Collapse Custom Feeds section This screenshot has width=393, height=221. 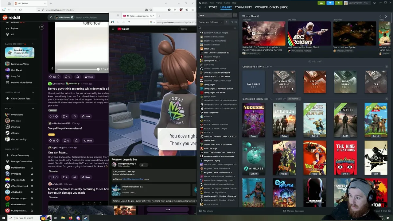pos(33,92)
